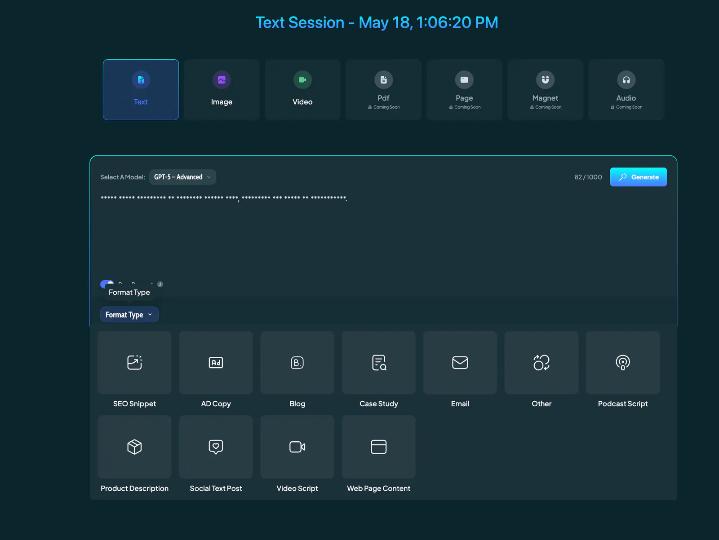This screenshot has height=540, width=719.
Task: Click the info icon beside the toggle
Action: pos(160,284)
